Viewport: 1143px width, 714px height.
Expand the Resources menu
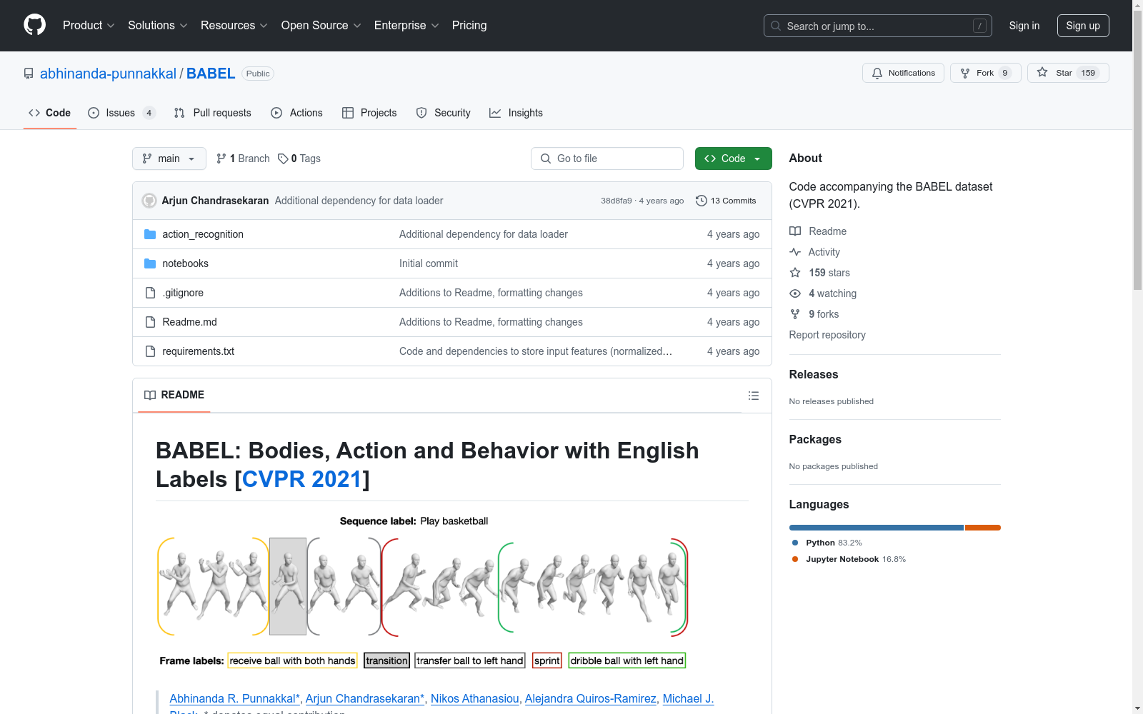[x=234, y=26]
